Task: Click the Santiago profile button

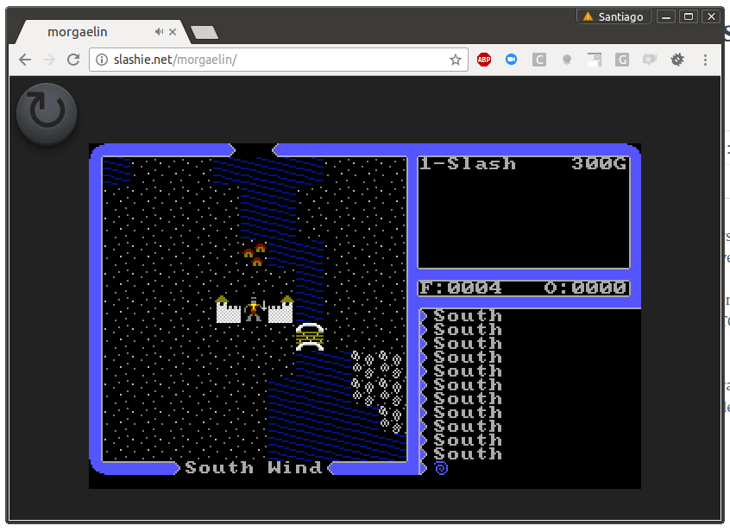Action: pos(614,16)
